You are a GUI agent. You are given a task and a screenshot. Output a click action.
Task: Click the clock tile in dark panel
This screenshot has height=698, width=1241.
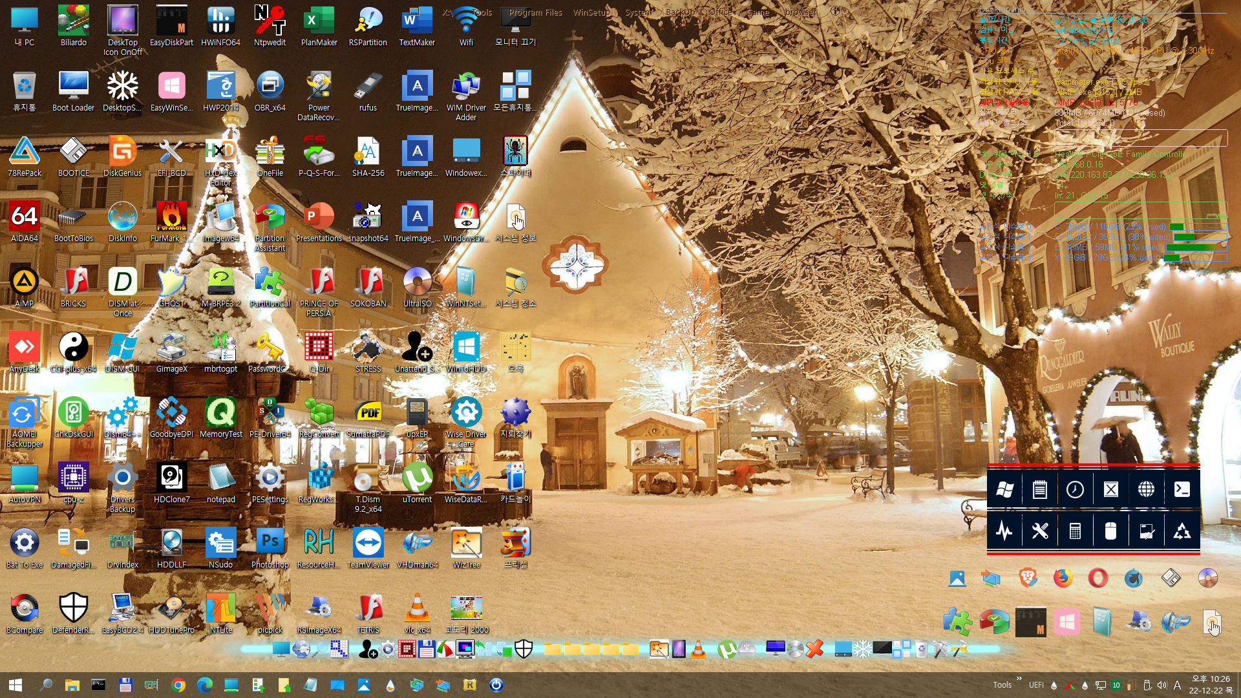(1075, 489)
